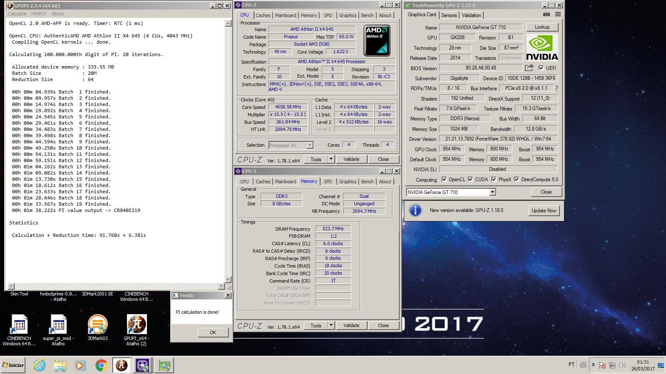This screenshot has width=666, height=374.
Task: Take a GPU-Z screenshot with the camera icon
Action: [547, 15]
